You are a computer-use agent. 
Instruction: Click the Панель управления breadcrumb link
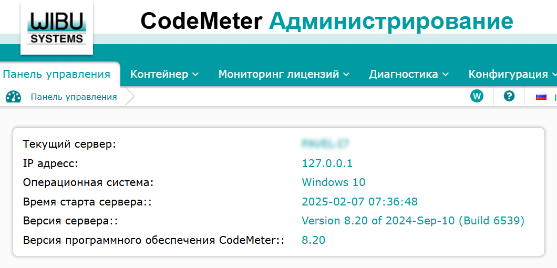coord(74,97)
